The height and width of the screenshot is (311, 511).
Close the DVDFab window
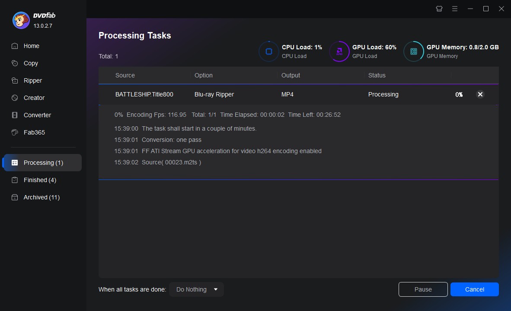(501, 9)
